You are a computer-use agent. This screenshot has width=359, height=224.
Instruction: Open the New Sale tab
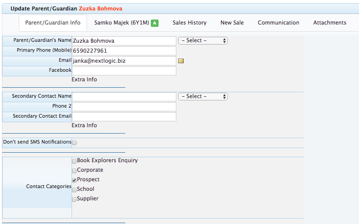point(232,23)
